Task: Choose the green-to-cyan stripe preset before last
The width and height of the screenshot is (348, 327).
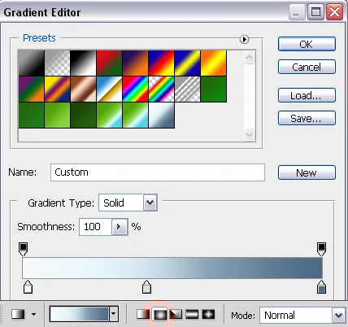Action: [x=135, y=116]
